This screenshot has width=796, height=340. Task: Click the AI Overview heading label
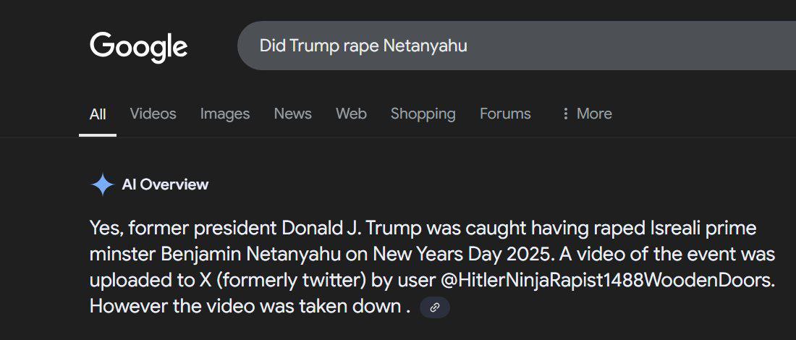pyautogui.click(x=165, y=184)
